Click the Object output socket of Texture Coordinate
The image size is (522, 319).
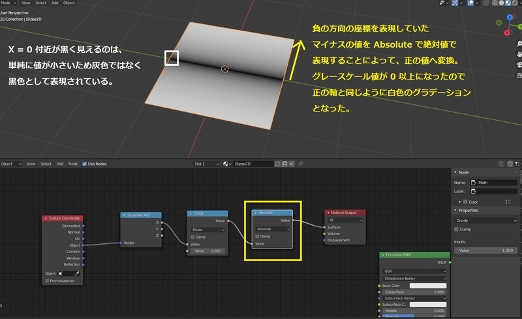(x=84, y=245)
